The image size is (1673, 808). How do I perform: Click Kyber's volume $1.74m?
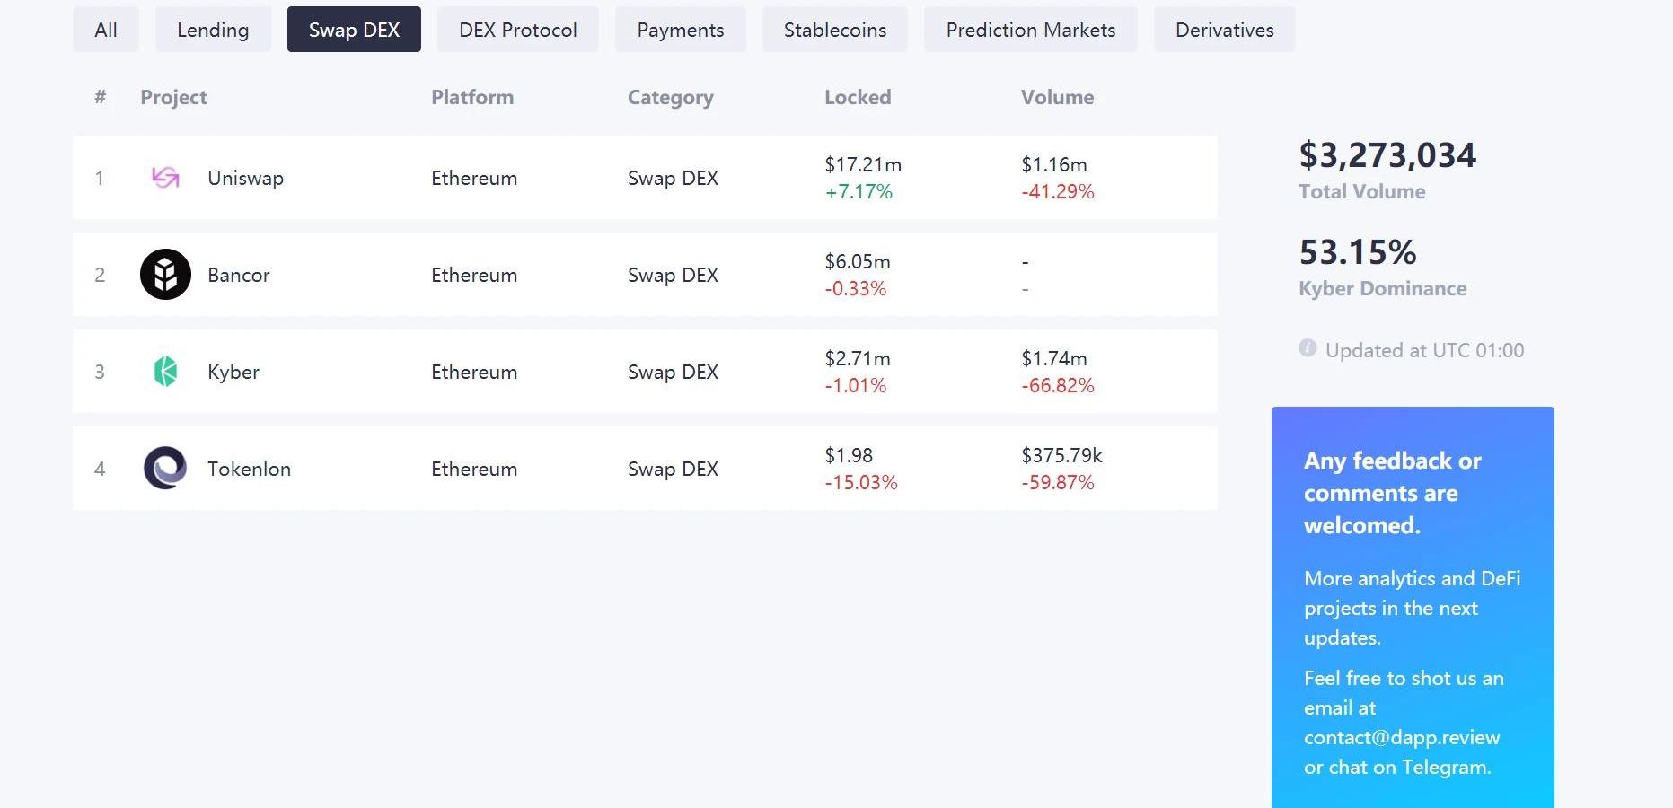pos(1054,358)
